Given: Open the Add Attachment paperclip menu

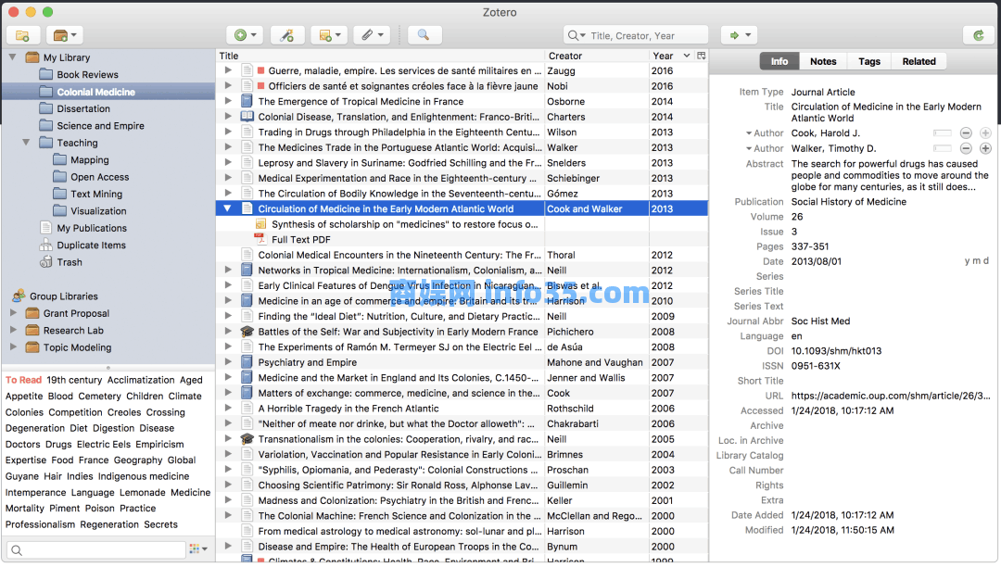Looking at the screenshot, I should [373, 36].
